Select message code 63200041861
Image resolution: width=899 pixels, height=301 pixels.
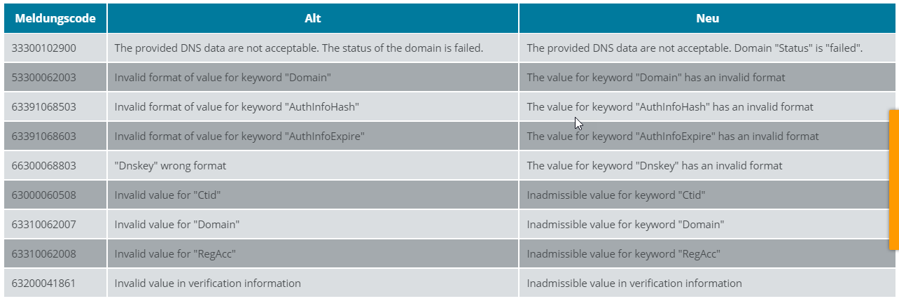44,283
